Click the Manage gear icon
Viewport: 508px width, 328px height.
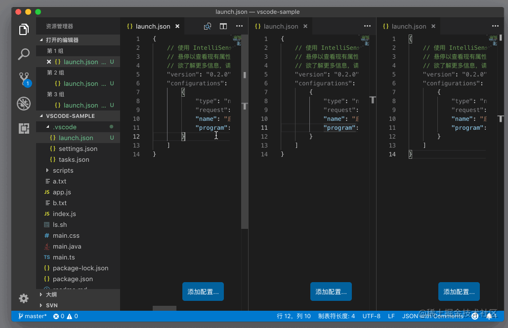click(x=24, y=298)
